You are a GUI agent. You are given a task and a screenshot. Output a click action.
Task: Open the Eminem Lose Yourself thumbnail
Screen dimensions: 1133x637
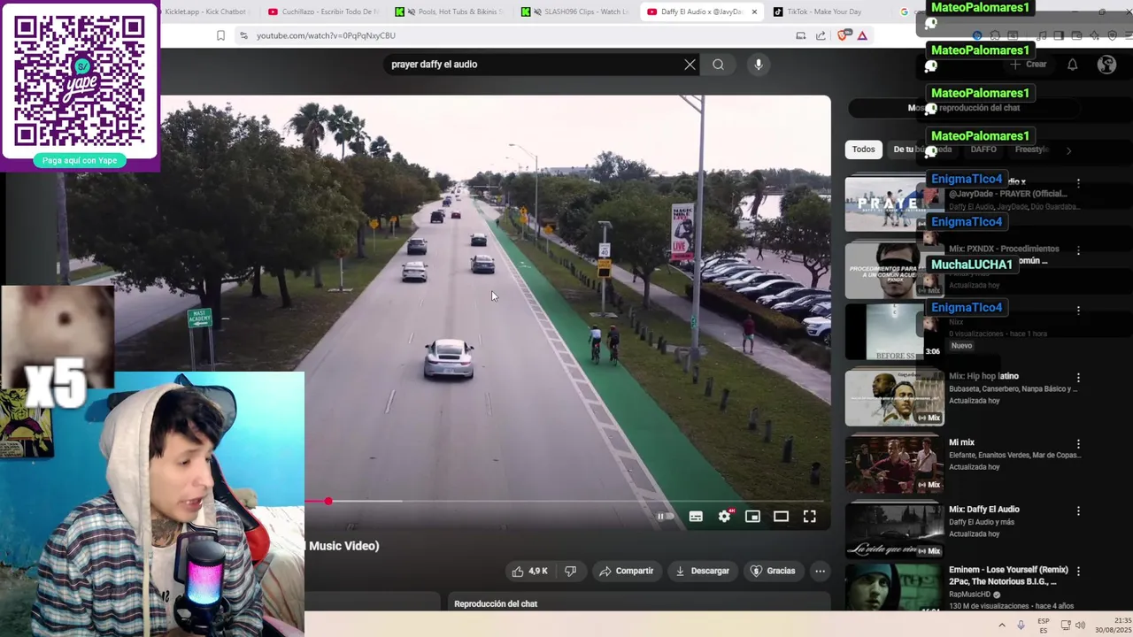click(x=894, y=588)
